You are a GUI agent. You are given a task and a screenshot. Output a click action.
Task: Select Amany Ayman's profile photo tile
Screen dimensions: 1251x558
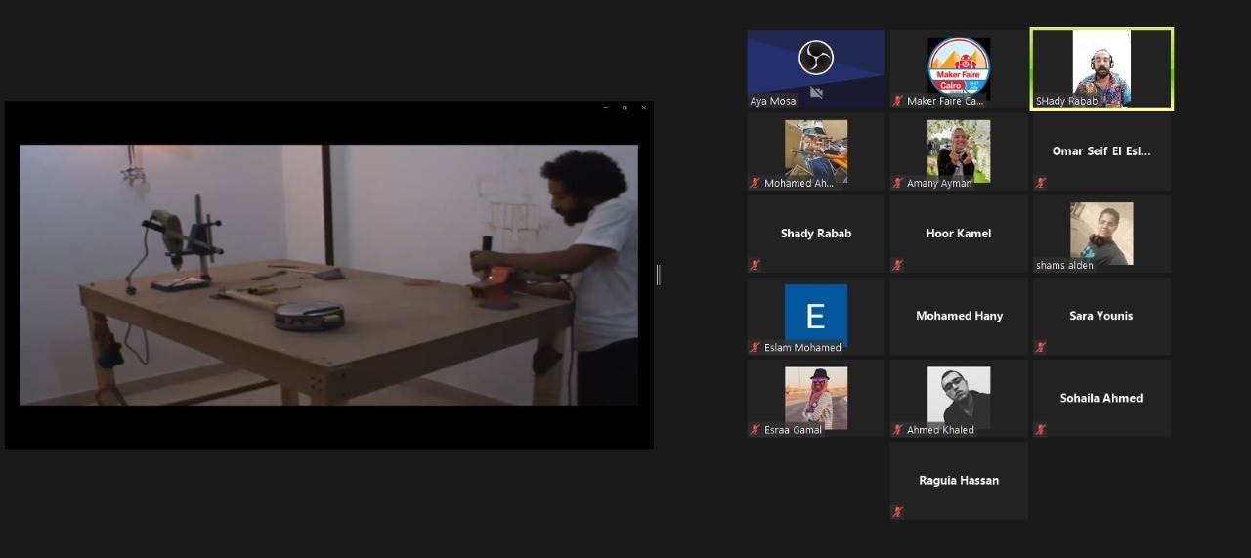tap(958, 150)
